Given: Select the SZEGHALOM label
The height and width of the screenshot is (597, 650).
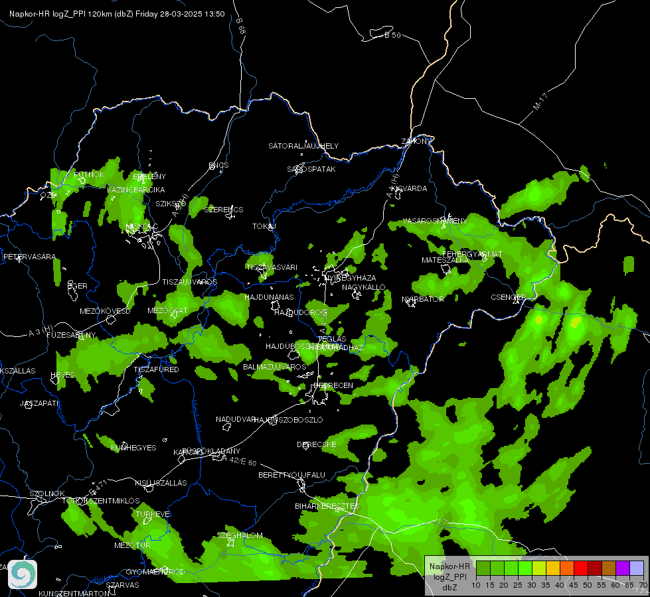Looking at the screenshot, I should pyautogui.click(x=240, y=535).
